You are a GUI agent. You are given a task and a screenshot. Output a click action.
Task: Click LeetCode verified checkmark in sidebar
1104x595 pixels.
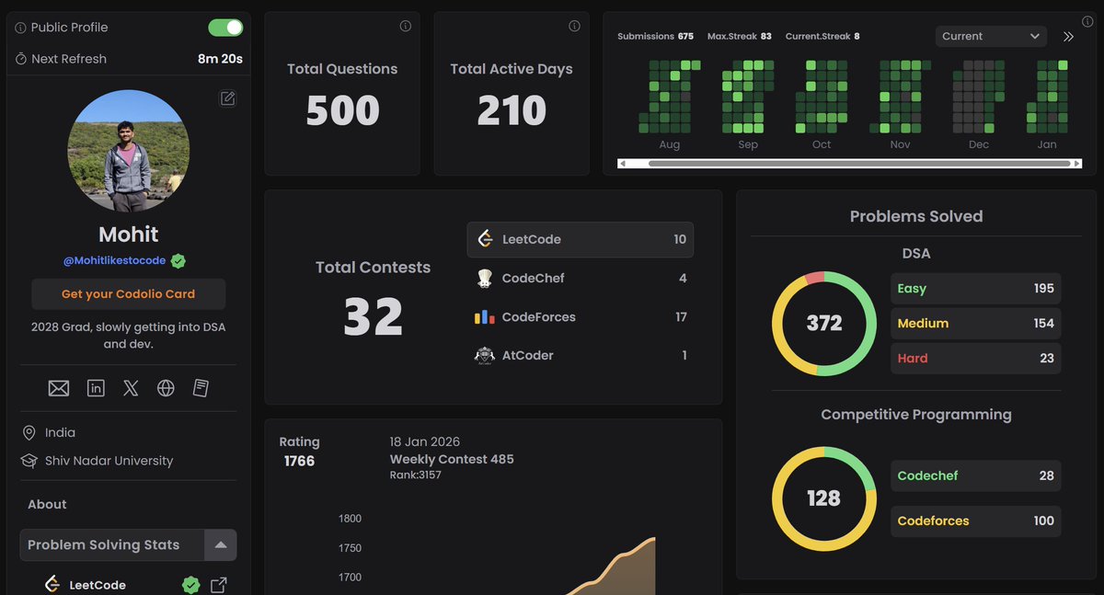[190, 585]
